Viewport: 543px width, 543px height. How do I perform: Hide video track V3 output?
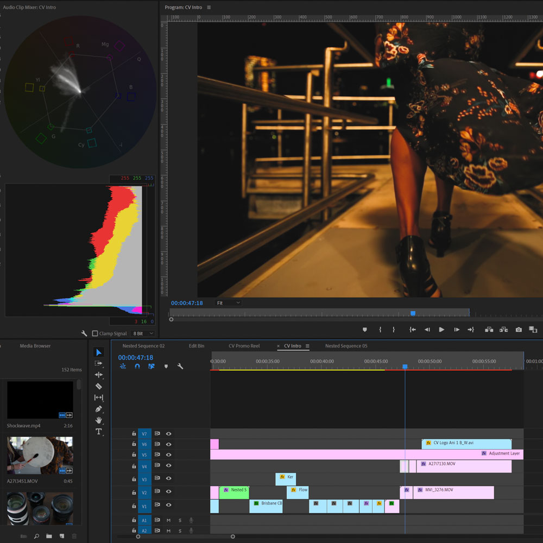(169, 478)
